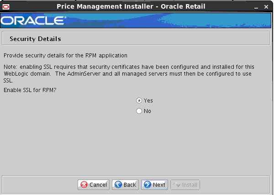Click the 'Security Details' heading
This screenshot has width=274, height=195.
pos(35,39)
